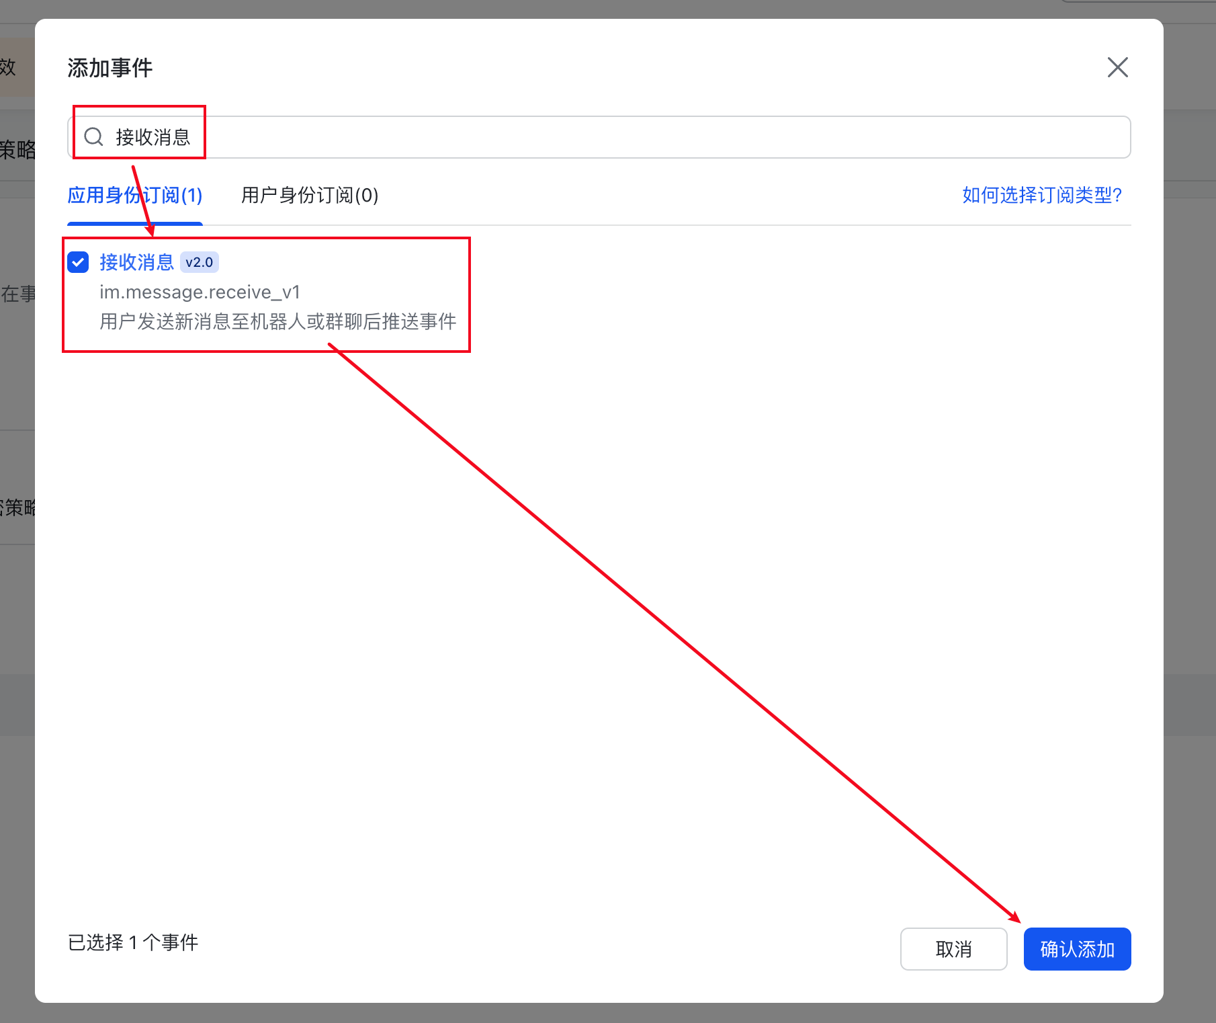Click the v2.0 version badge
Image resolution: width=1216 pixels, height=1023 pixels.
(199, 262)
